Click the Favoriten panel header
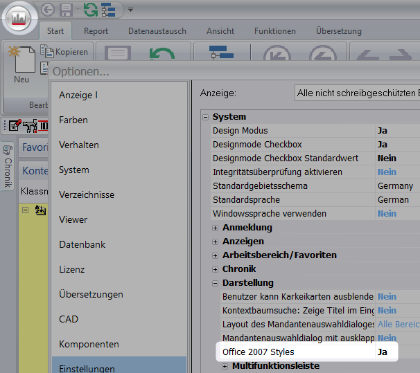Image resolution: width=420 pixels, height=373 pixels. 34,147
